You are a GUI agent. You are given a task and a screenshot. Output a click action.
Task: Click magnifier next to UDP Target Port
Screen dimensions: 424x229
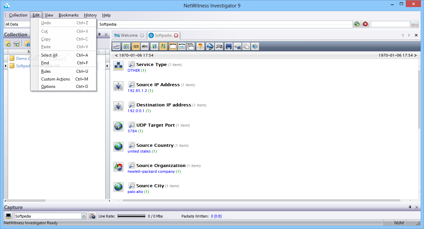click(132, 125)
